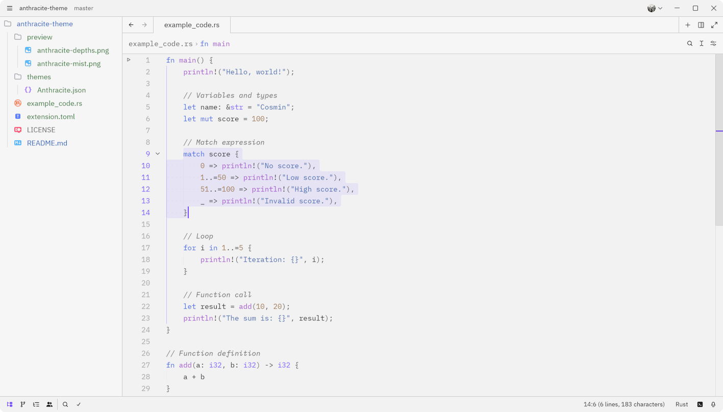Viewport: 723px width, 412px height.
Task: Open buffer search with magnifier icon
Action: 690,44
